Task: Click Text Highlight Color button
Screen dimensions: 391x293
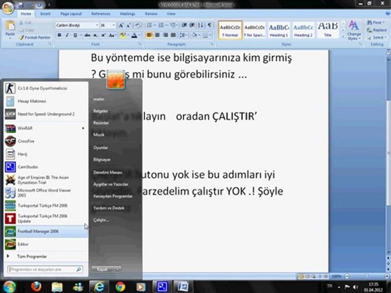Action: pos(123,35)
